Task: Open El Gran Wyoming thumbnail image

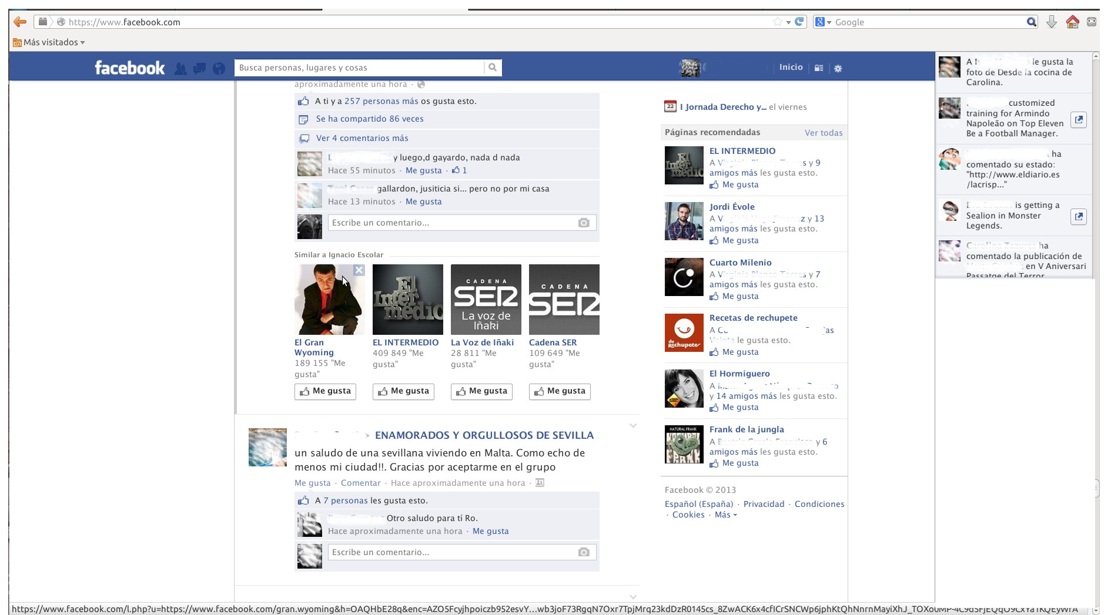Action: pos(330,300)
